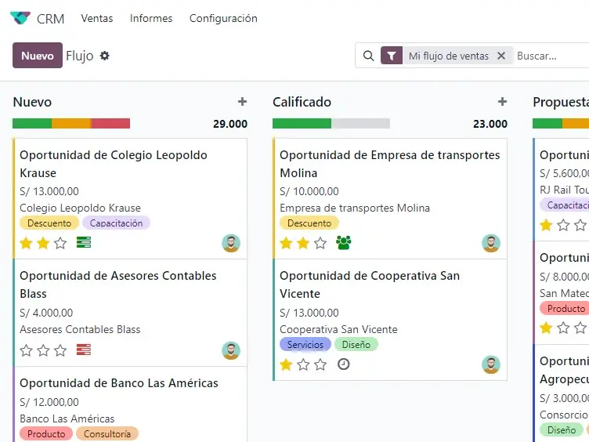Set third star on Colegio Leopoldo Krause card
The image size is (589, 442).
60,243
